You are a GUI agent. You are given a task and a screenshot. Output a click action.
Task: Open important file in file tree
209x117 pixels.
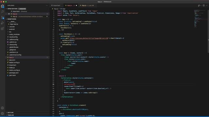(12, 65)
